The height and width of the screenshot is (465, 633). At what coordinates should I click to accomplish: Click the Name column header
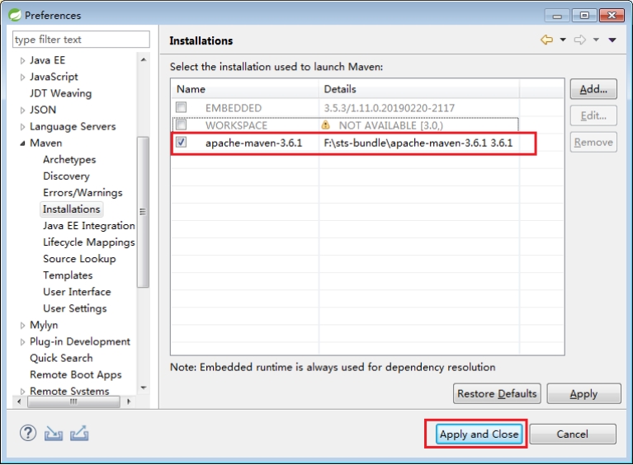[245, 89]
